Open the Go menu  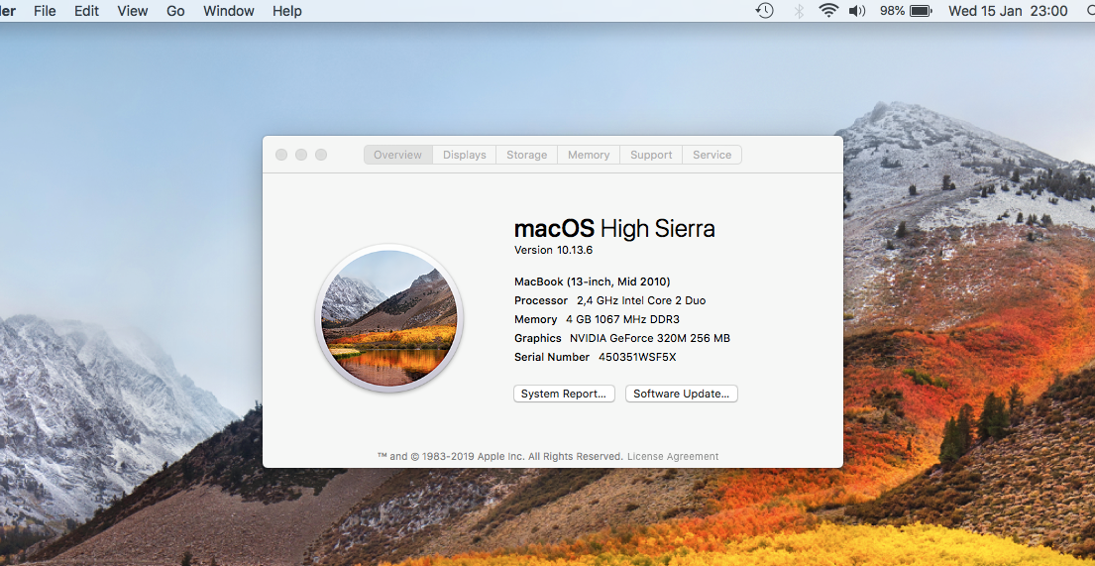click(x=175, y=11)
